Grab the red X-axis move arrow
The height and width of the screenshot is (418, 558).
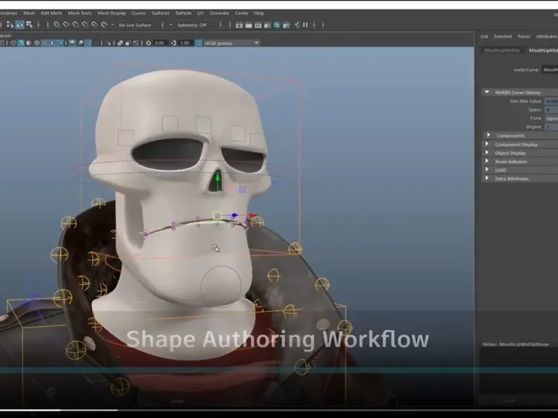point(252,215)
